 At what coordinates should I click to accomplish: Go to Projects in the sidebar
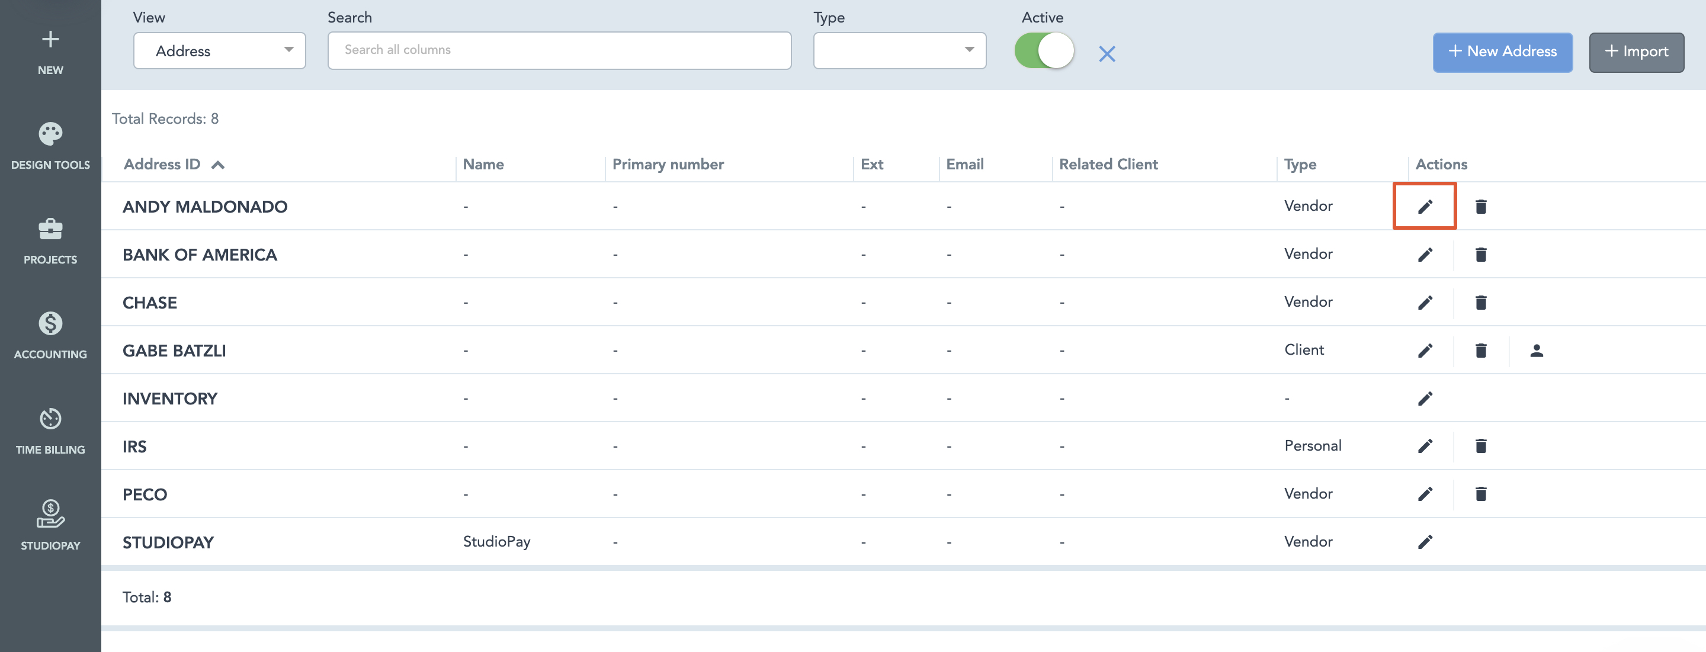click(x=50, y=242)
